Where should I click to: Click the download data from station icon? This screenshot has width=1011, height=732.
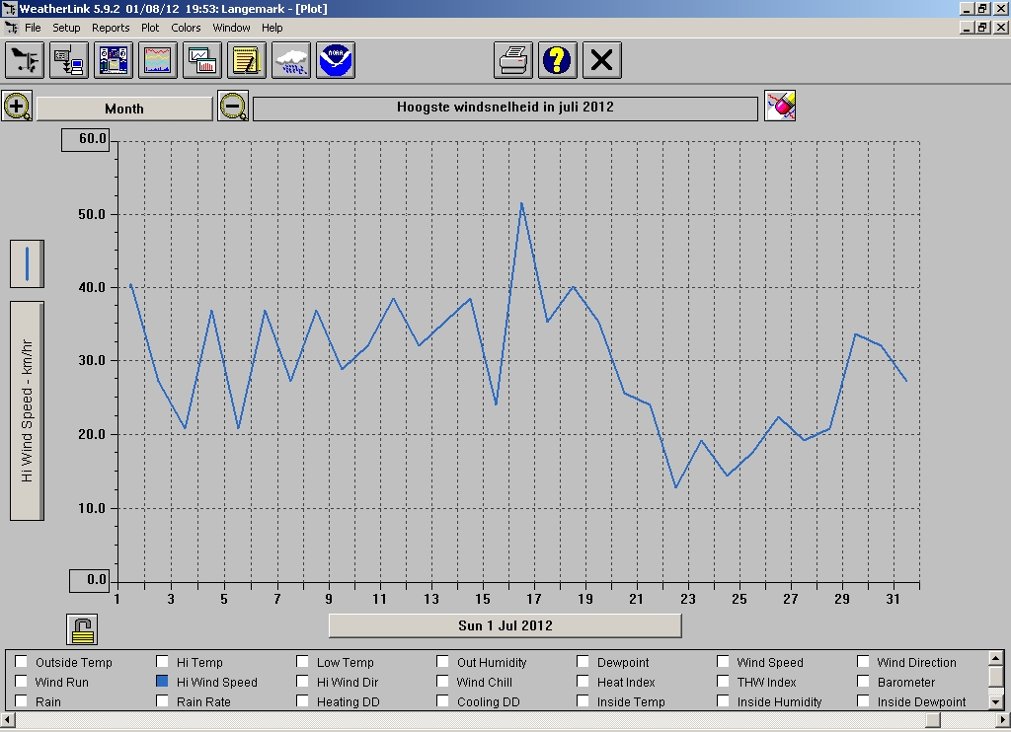69,60
